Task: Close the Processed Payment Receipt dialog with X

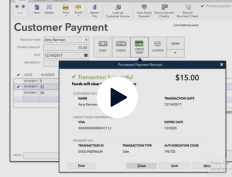Action: pos(221,65)
